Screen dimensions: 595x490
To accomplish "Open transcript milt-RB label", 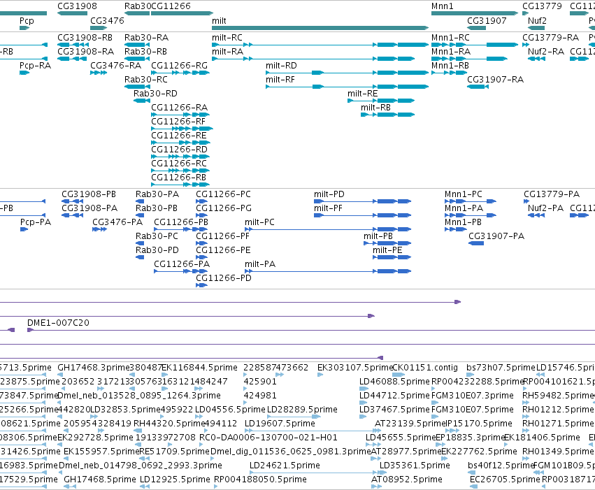I will (x=375, y=108).
